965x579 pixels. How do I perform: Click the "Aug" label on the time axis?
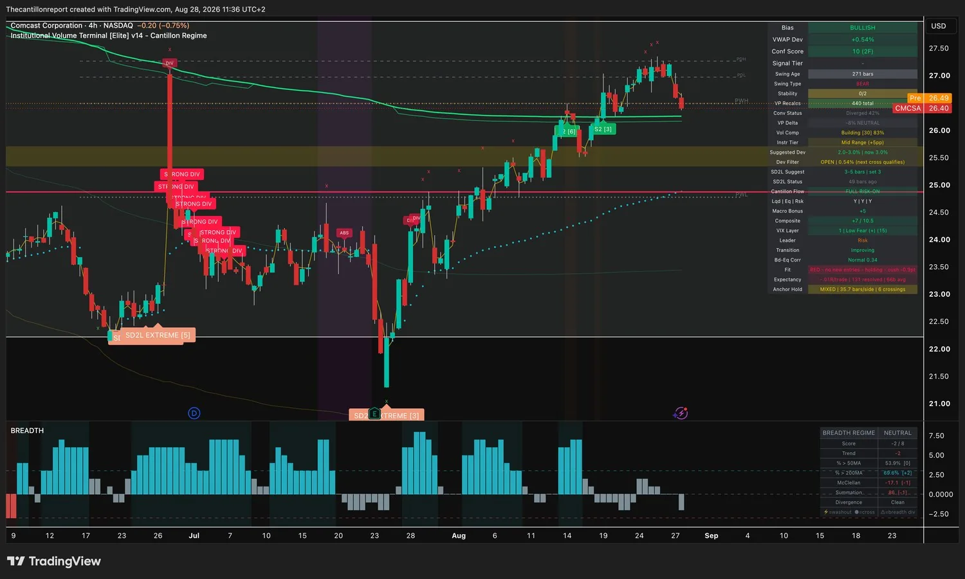coord(459,535)
